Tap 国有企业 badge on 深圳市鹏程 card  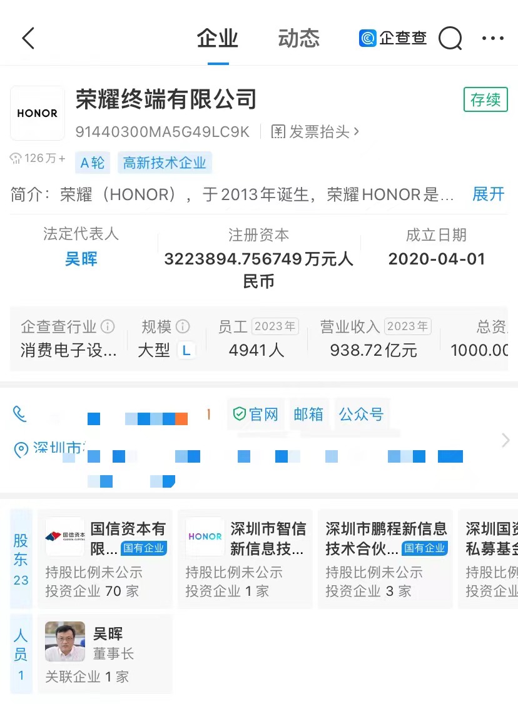click(425, 548)
